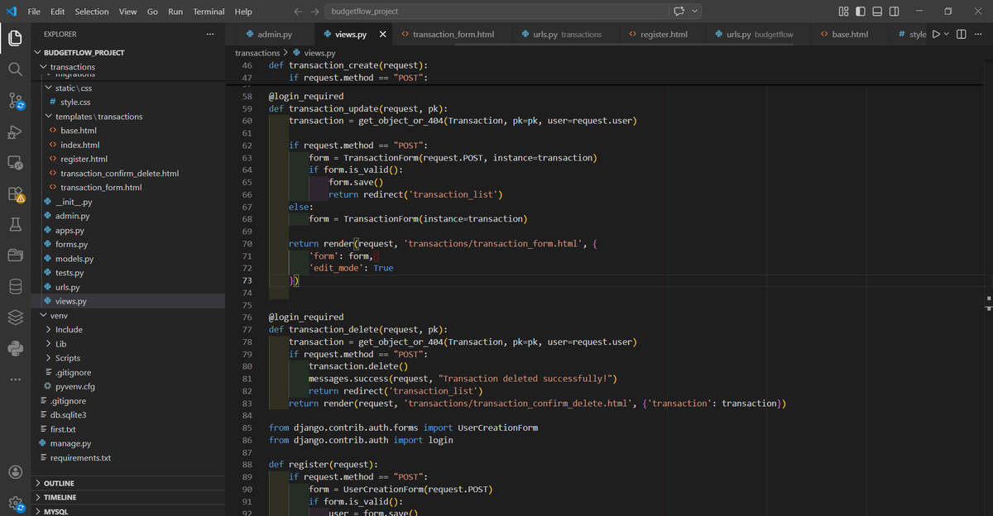Collapse the transactions folder
This screenshot has width=993, height=516.
click(x=44, y=67)
